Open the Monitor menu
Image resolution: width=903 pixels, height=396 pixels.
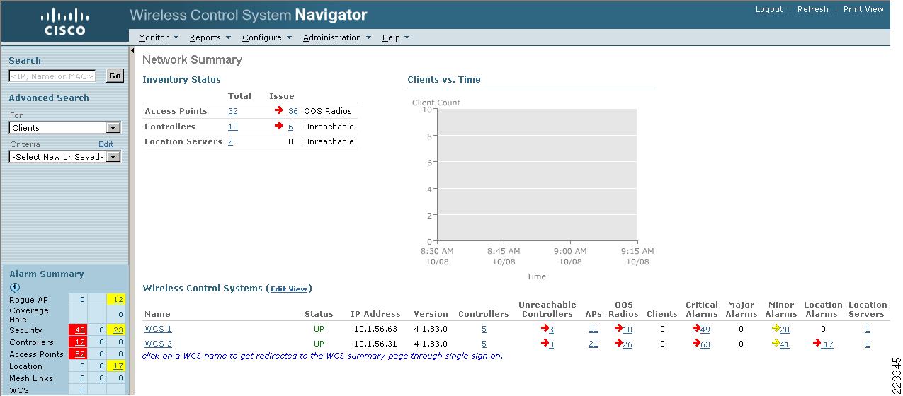(x=158, y=37)
